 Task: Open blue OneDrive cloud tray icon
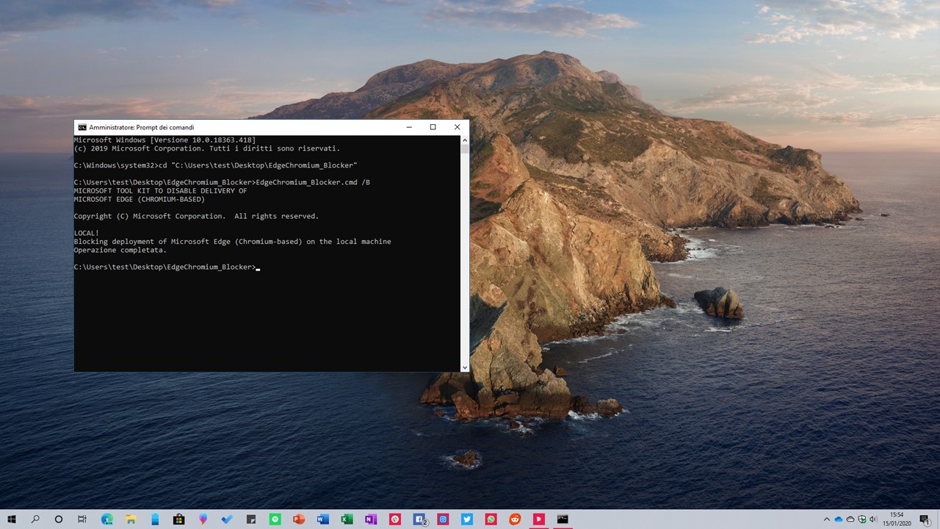839,519
